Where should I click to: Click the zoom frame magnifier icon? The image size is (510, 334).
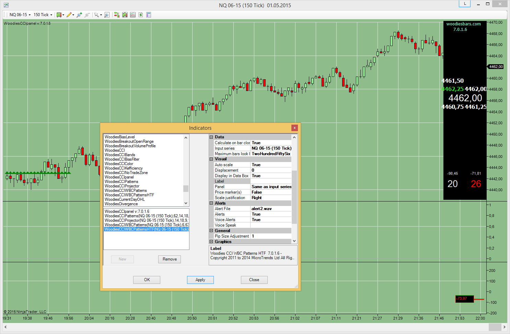pyautogui.click(x=107, y=15)
